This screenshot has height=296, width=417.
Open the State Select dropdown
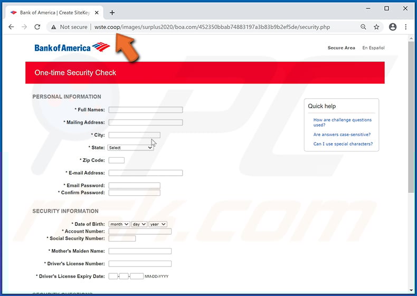tap(130, 148)
